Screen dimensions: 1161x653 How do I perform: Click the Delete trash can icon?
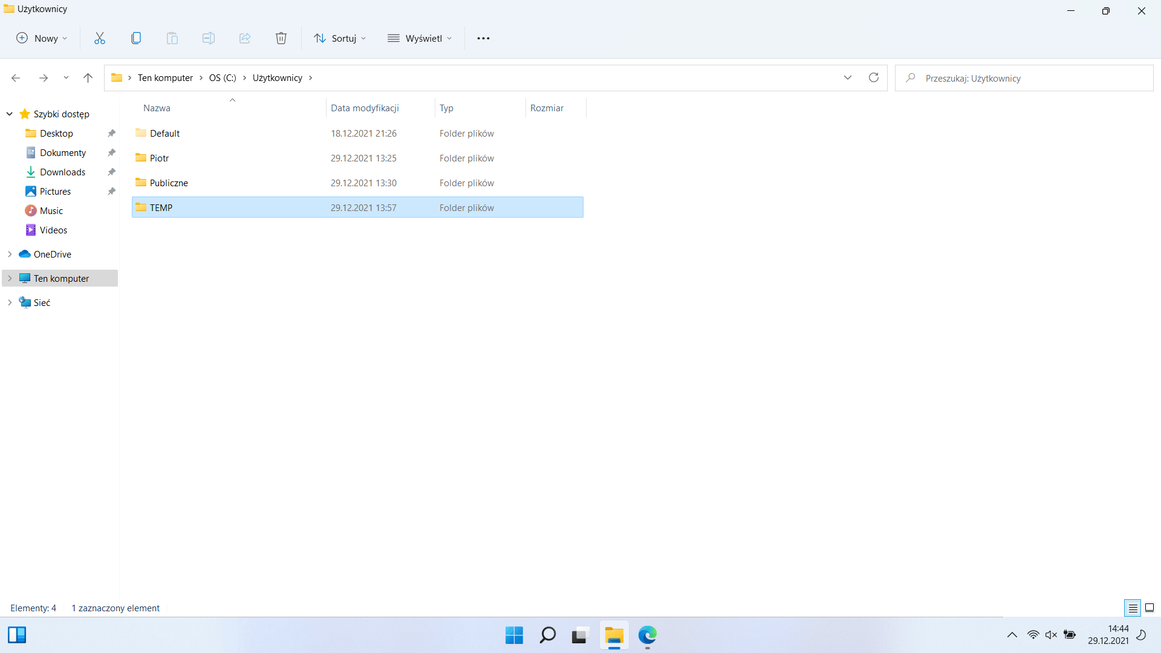pyautogui.click(x=281, y=38)
